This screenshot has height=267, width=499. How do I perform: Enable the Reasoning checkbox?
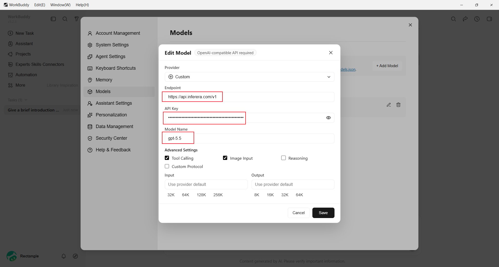tap(284, 158)
